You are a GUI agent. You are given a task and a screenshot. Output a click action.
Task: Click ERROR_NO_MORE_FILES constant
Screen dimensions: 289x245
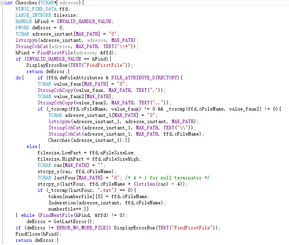[83, 228]
